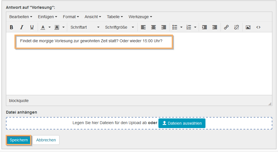Insert an image via picture icon
Screen dimensions: 278x153
coord(248,27)
